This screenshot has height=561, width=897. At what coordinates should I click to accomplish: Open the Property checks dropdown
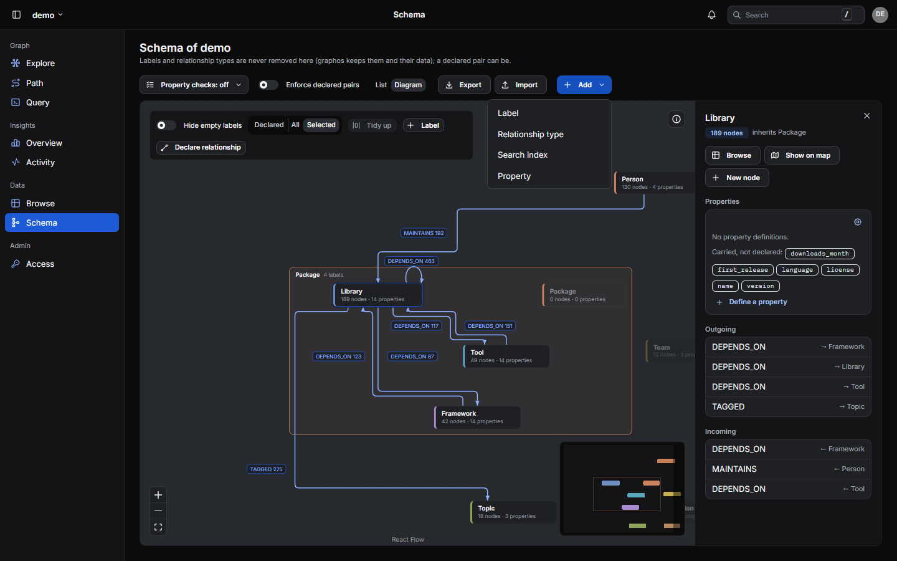tap(194, 85)
